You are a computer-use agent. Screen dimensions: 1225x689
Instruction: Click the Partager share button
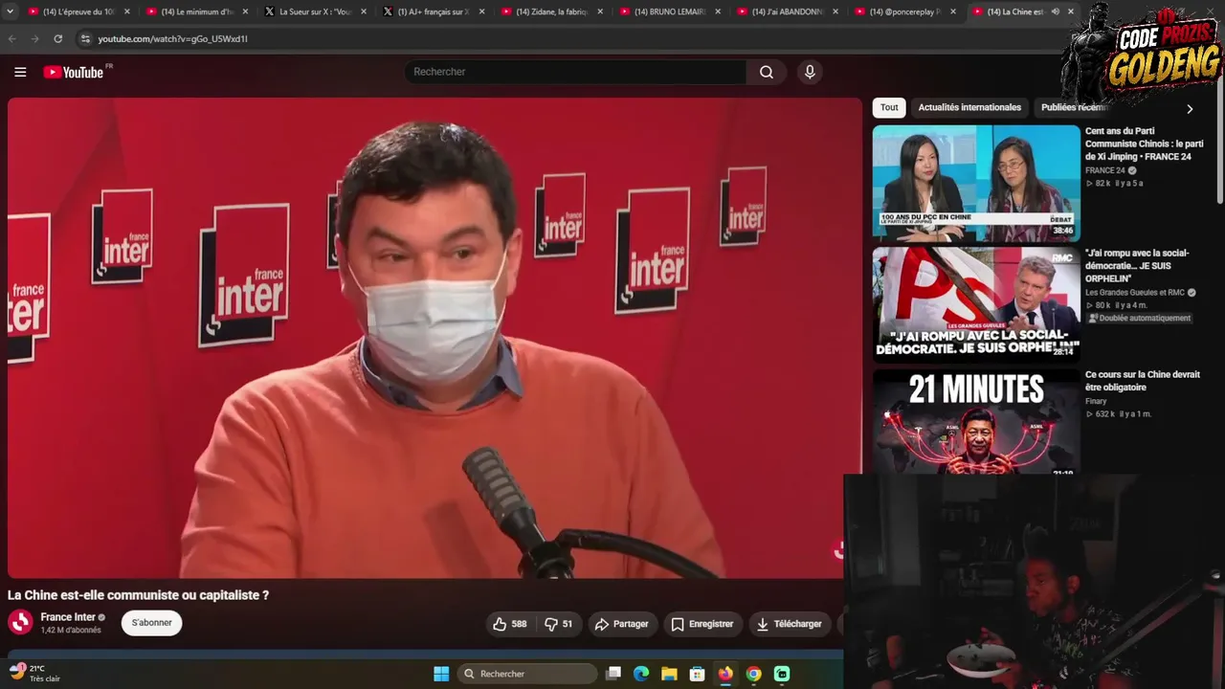click(x=622, y=624)
